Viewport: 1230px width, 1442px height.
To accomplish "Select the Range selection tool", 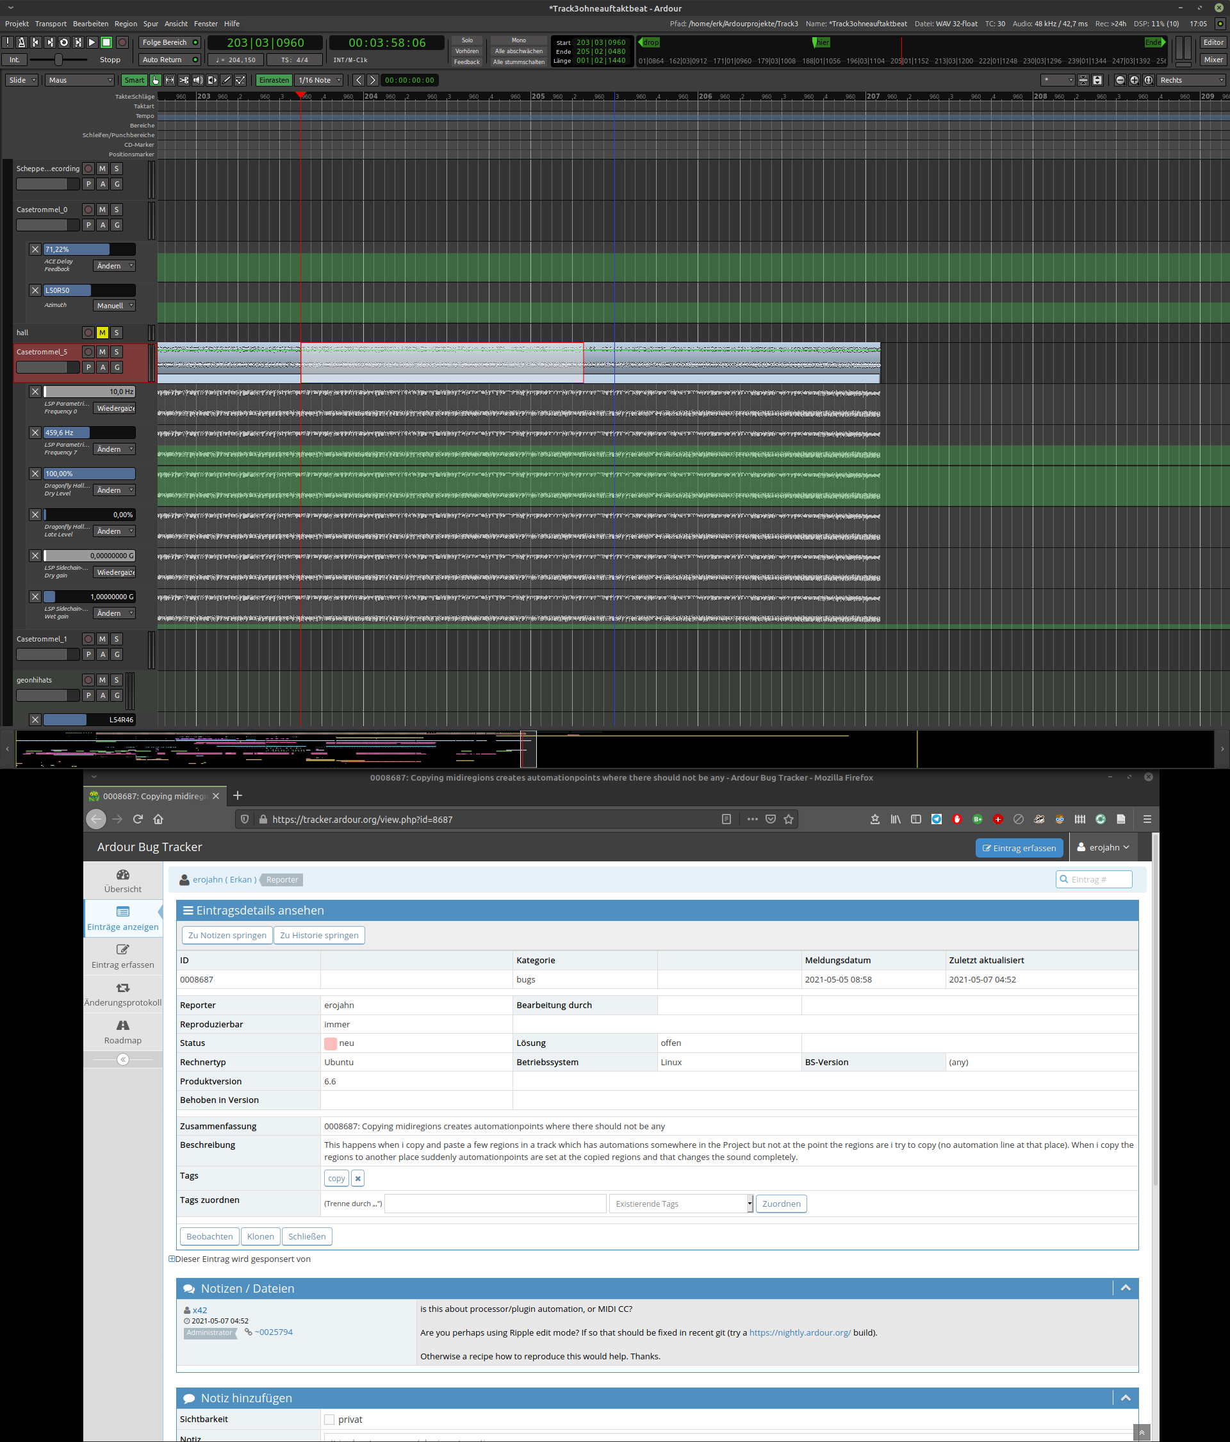I will pos(170,80).
